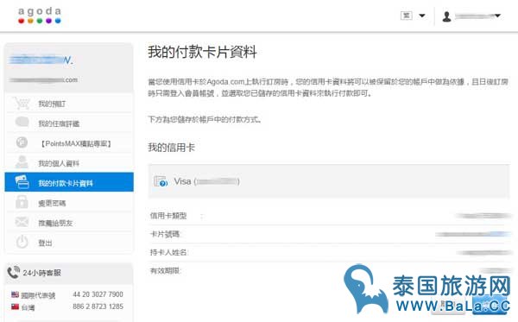
Task: Open the 我的預訂 menu item
Action: [69, 104]
